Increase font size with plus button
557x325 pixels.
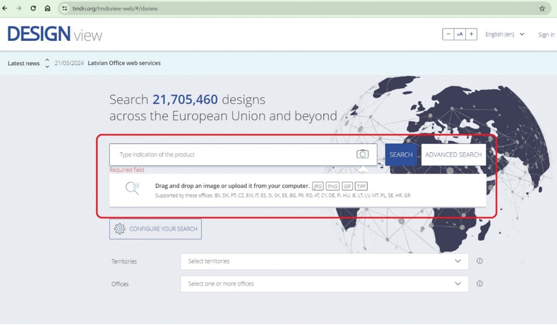[x=472, y=34]
